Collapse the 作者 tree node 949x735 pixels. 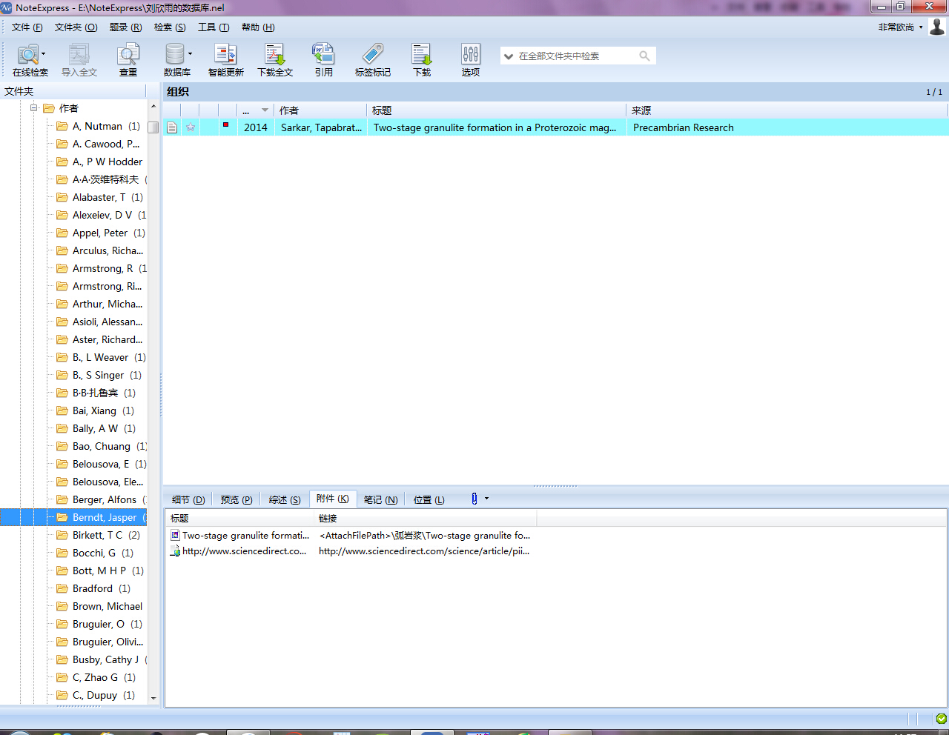pos(33,108)
